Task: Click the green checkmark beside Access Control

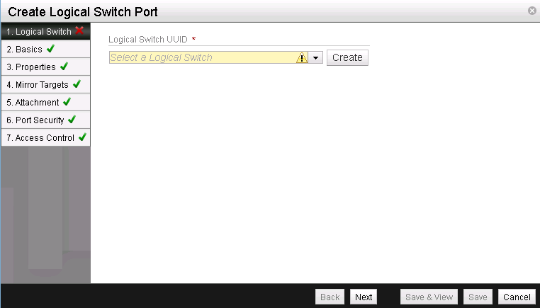Action: click(x=82, y=137)
